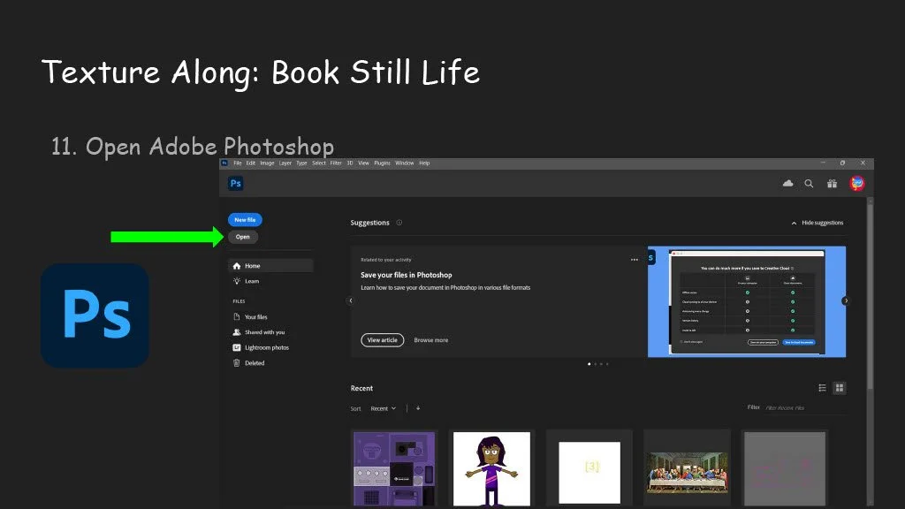Open the What's New gift icon
This screenshot has height=509, width=905.
tap(832, 184)
